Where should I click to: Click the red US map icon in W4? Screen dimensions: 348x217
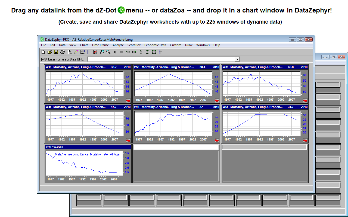coord(128,140)
